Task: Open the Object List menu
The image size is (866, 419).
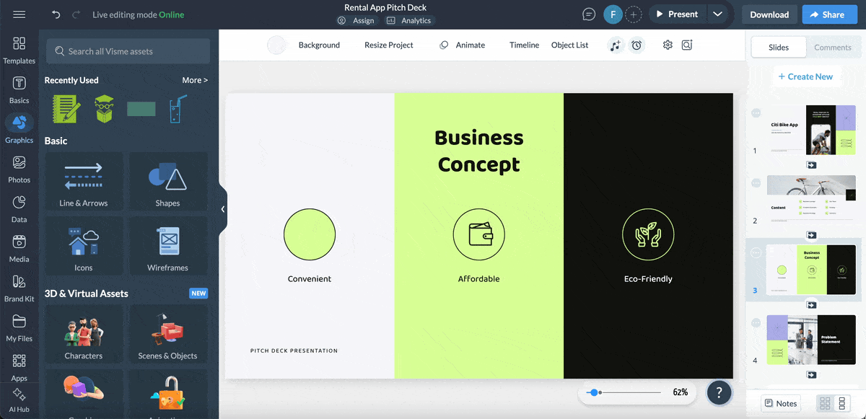Action: point(569,45)
